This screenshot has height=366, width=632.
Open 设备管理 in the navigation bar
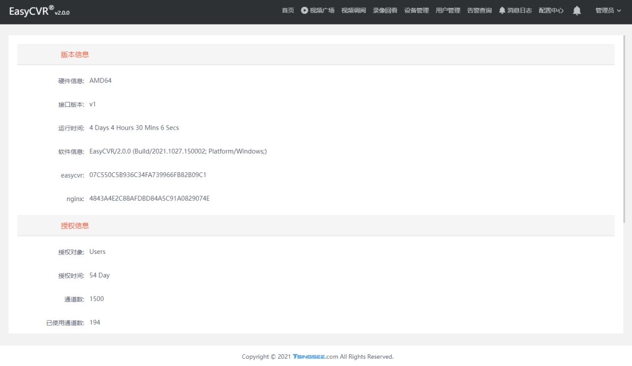[416, 10]
